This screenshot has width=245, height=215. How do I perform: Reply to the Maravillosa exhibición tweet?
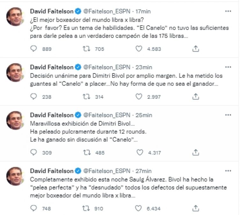(x=33, y=152)
